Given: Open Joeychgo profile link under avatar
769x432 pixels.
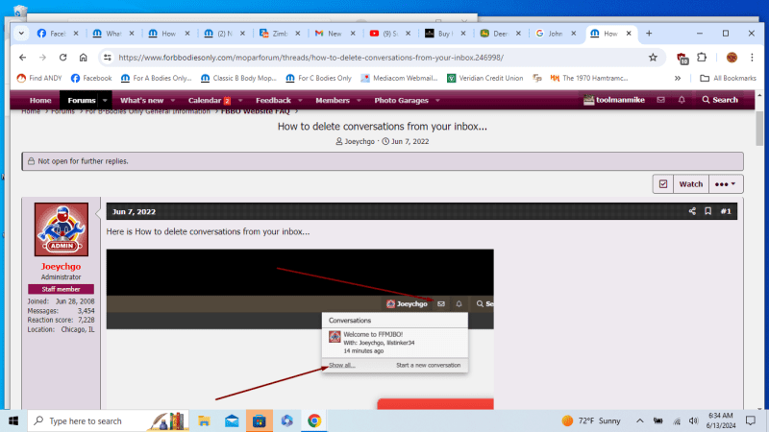Looking at the screenshot, I should coord(61,267).
